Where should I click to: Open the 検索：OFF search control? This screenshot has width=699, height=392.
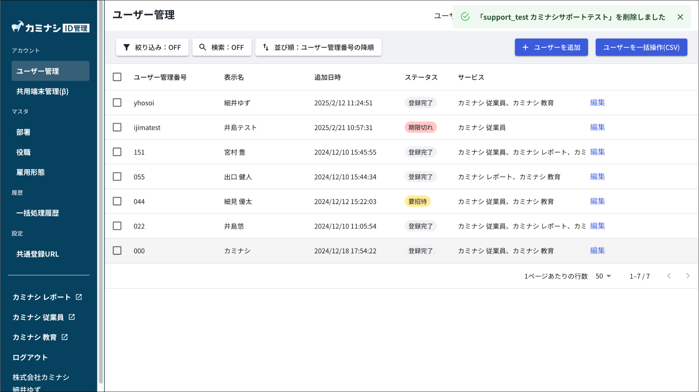coord(222,47)
